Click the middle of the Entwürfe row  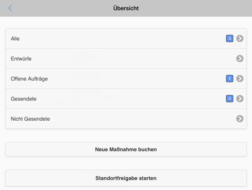[126, 59]
